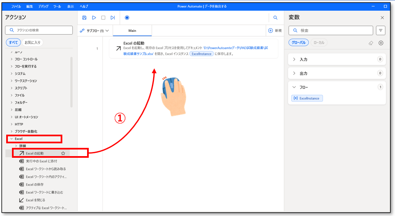Screen dimensions: 395x216
Task: Click the Recorder circle icon
Action: (127, 18)
